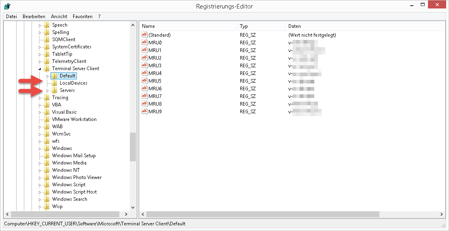Select the WAB key

[57, 127]
